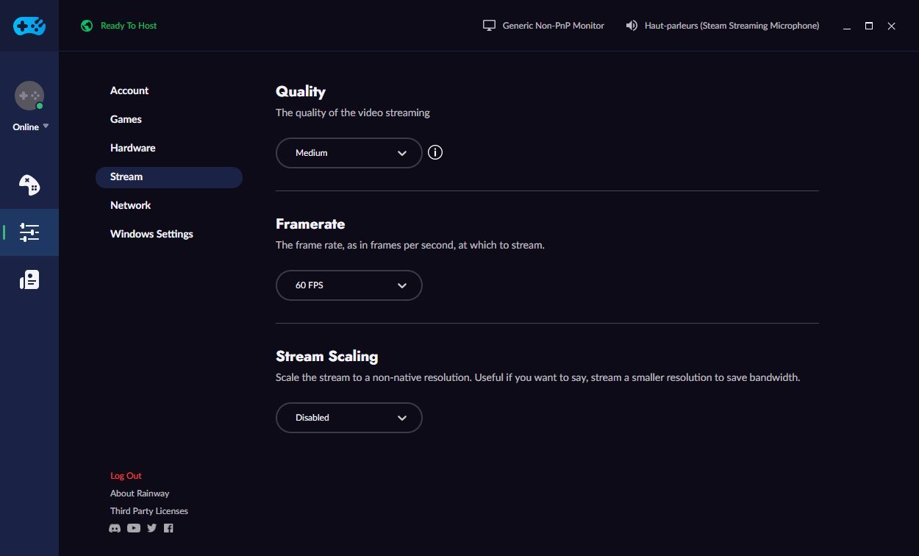The width and height of the screenshot is (919, 556).
Task: Open the news feed sidebar icon
Action: (29, 279)
